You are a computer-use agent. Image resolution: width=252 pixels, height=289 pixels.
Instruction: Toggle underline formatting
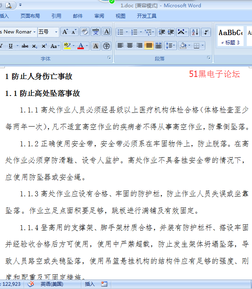[11, 46]
